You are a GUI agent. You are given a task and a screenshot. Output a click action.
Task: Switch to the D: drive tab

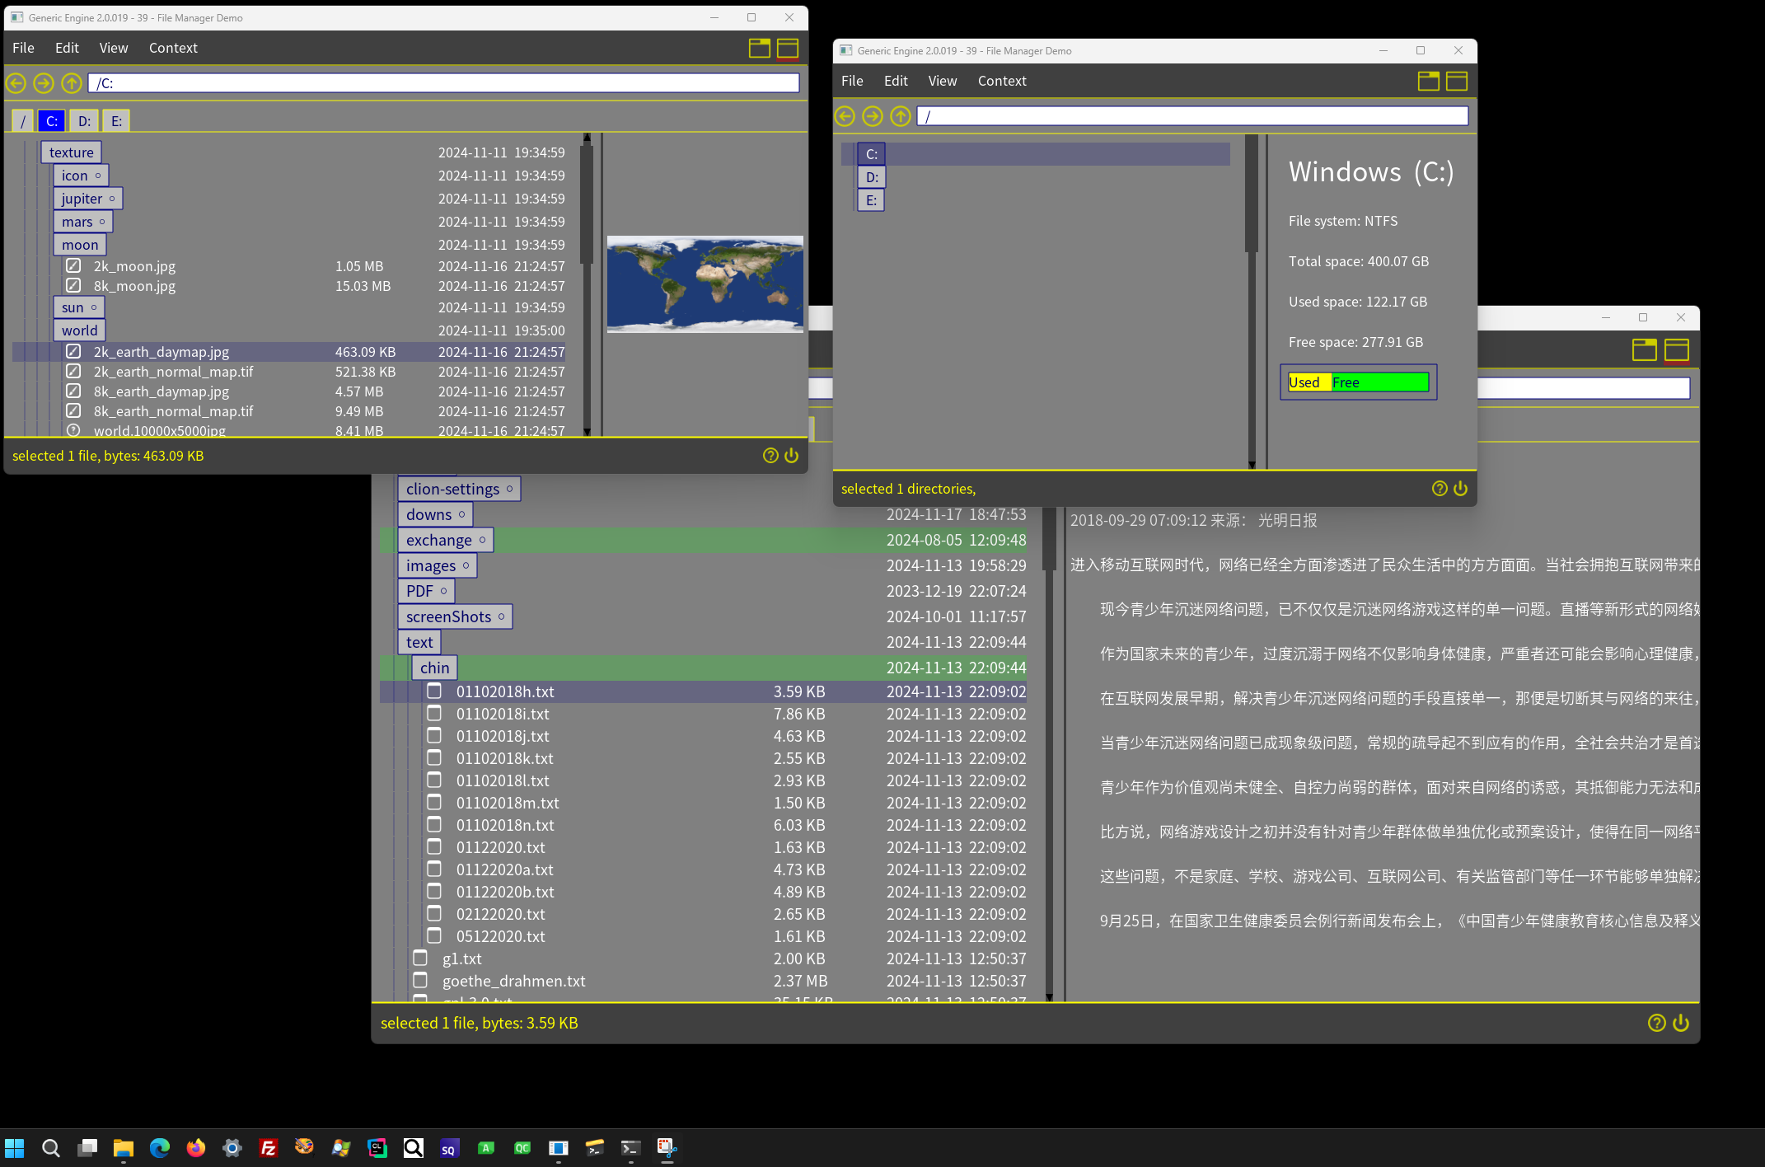(84, 121)
